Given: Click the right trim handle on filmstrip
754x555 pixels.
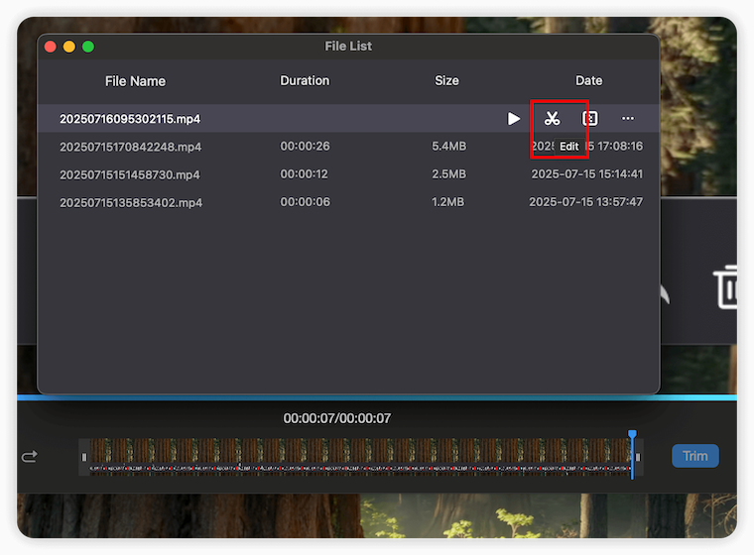Looking at the screenshot, I should click(x=638, y=457).
